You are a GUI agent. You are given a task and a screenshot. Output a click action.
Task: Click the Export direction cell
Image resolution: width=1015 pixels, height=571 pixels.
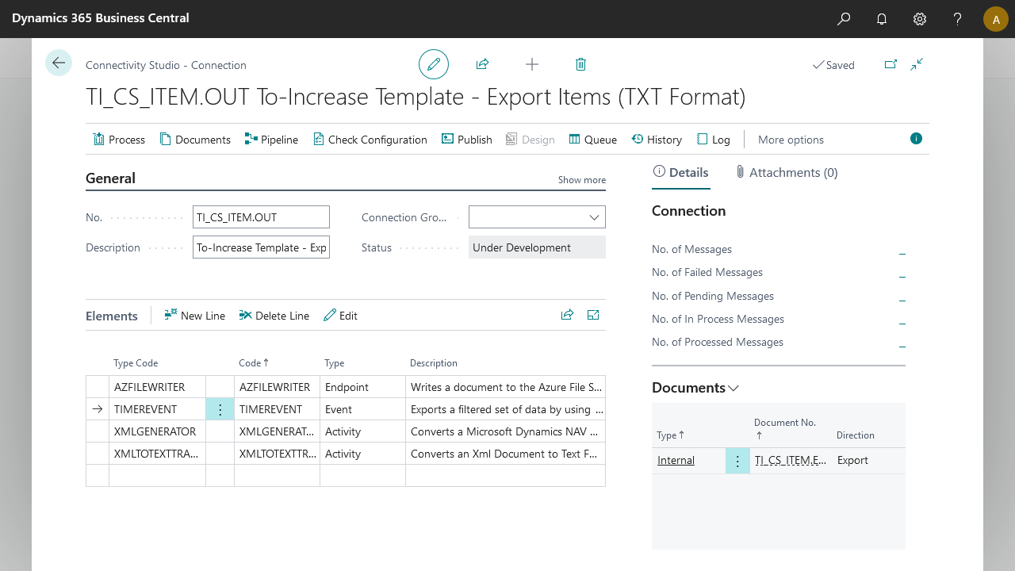coord(852,461)
